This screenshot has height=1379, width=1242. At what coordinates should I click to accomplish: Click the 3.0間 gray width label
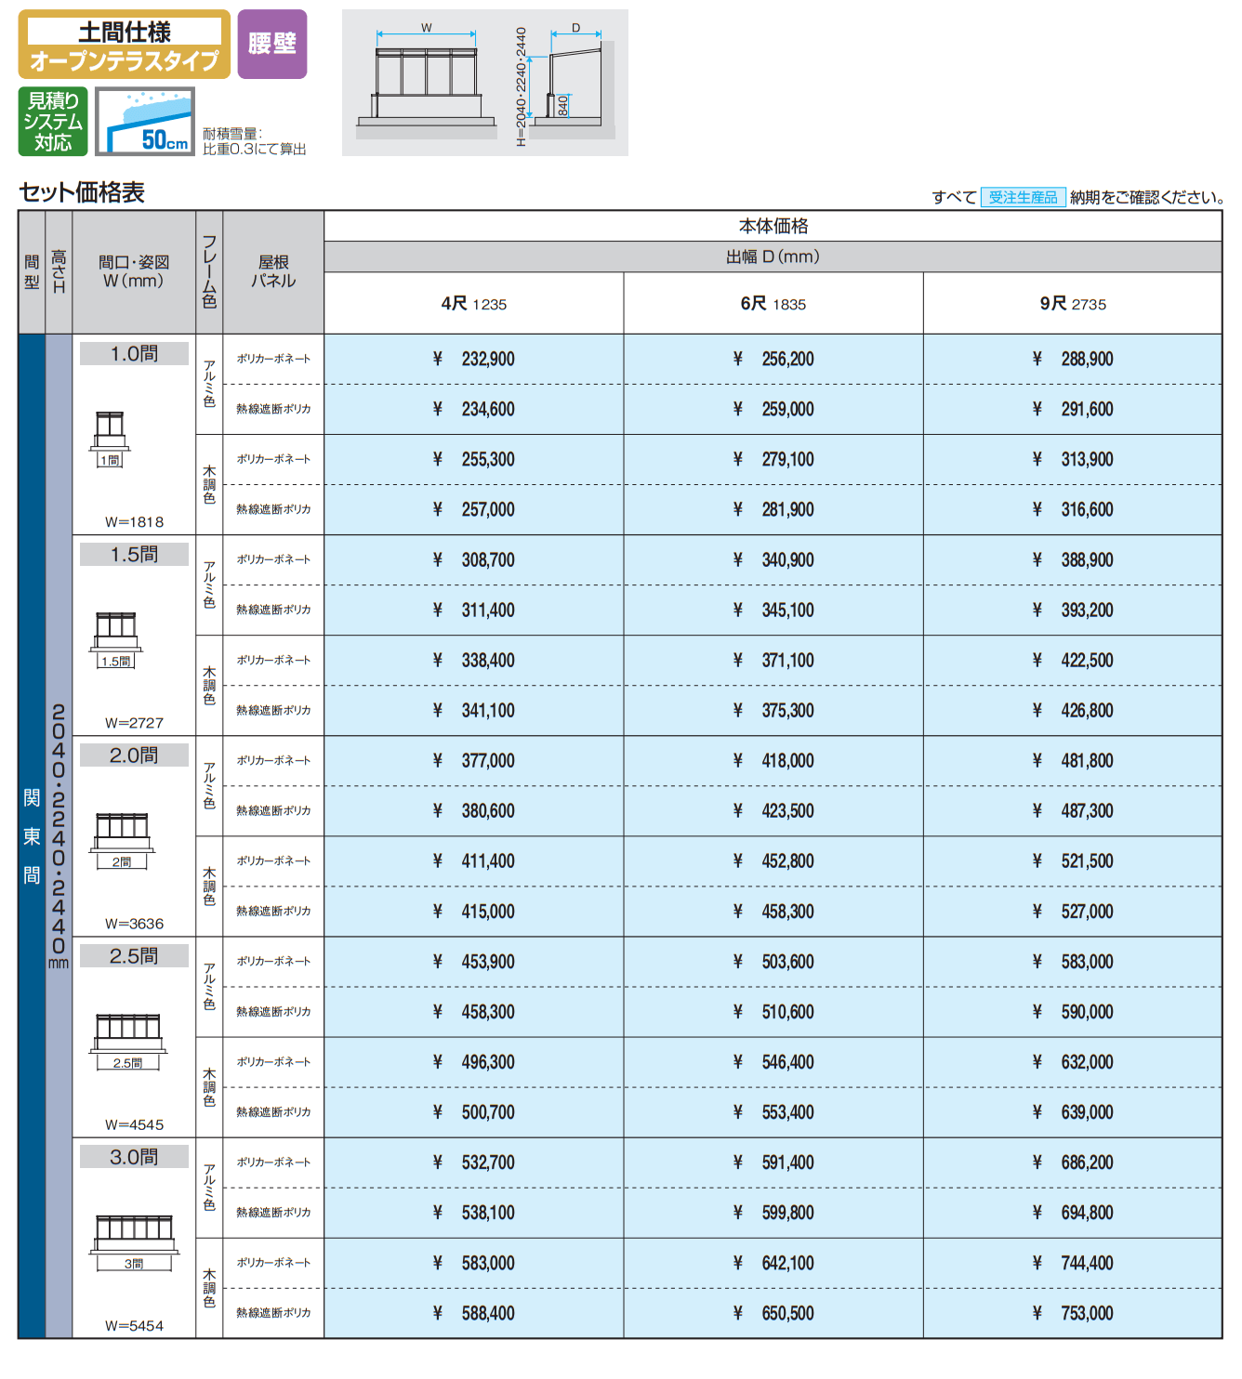[134, 1157]
